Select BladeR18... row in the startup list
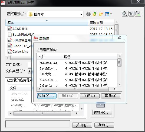145x132 pixels. (77, 80)
